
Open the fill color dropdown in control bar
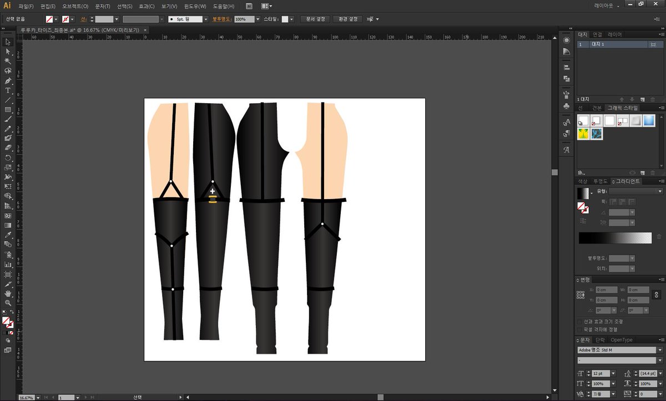[57, 19]
